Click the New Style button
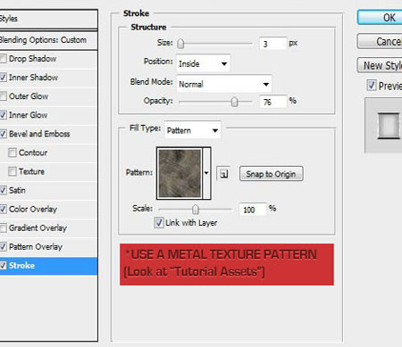Image resolution: width=402 pixels, height=347 pixels. (380, 65)
